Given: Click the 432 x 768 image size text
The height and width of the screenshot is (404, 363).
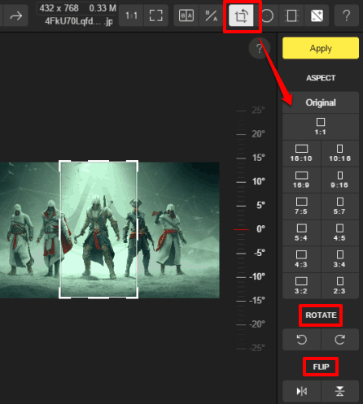Looking at the screenshot, I should click(59, 8).
